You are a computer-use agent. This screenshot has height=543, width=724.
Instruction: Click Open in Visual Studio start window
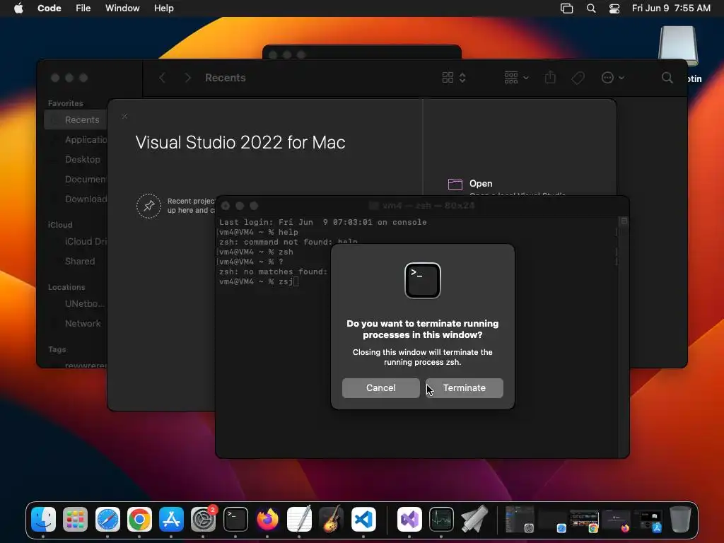tap(481, 184)
